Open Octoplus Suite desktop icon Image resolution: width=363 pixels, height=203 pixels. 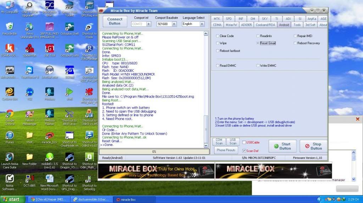[69, 50]
